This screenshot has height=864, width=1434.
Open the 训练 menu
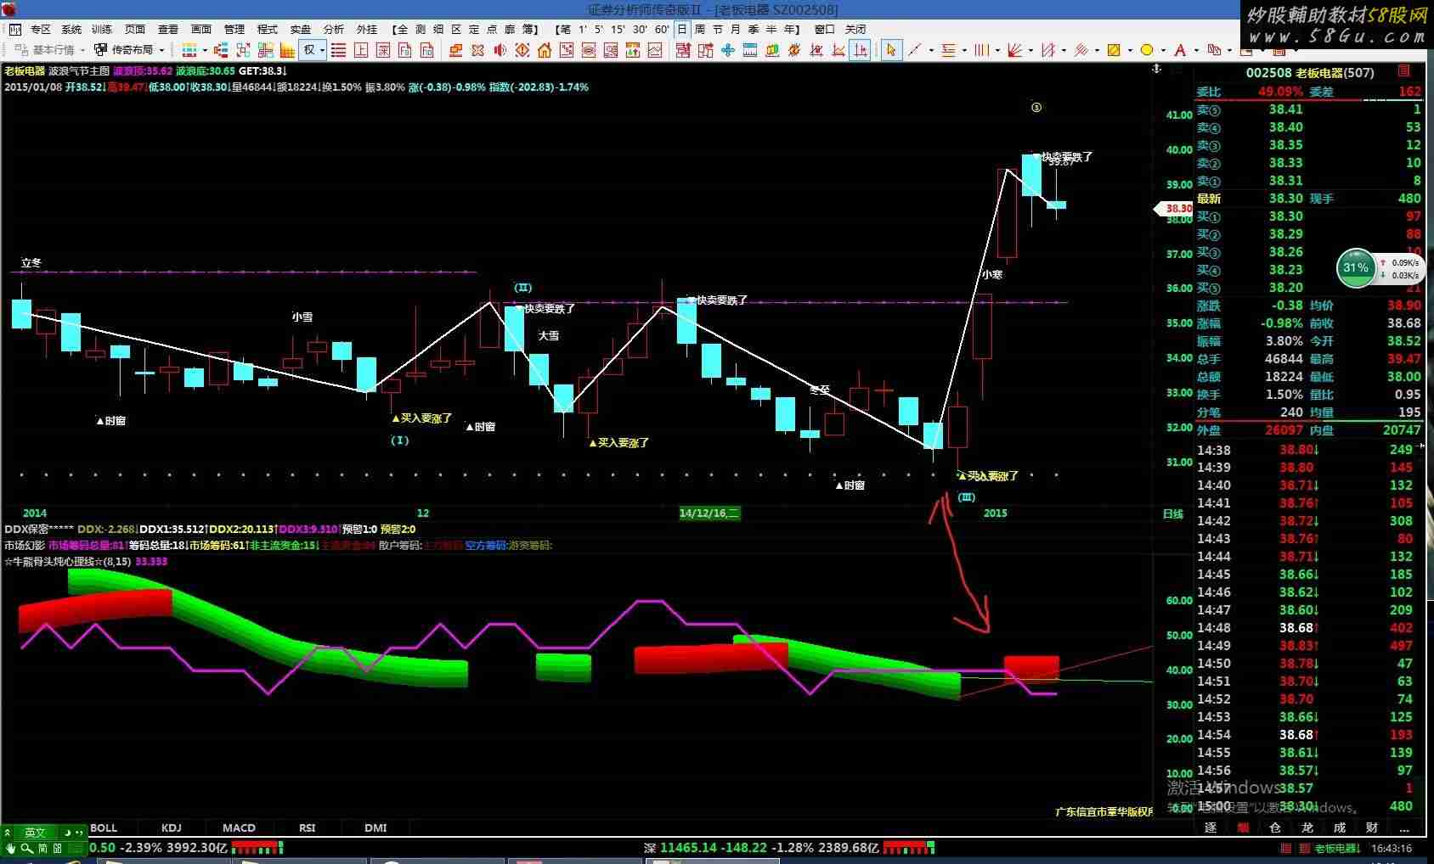point(101,29)
